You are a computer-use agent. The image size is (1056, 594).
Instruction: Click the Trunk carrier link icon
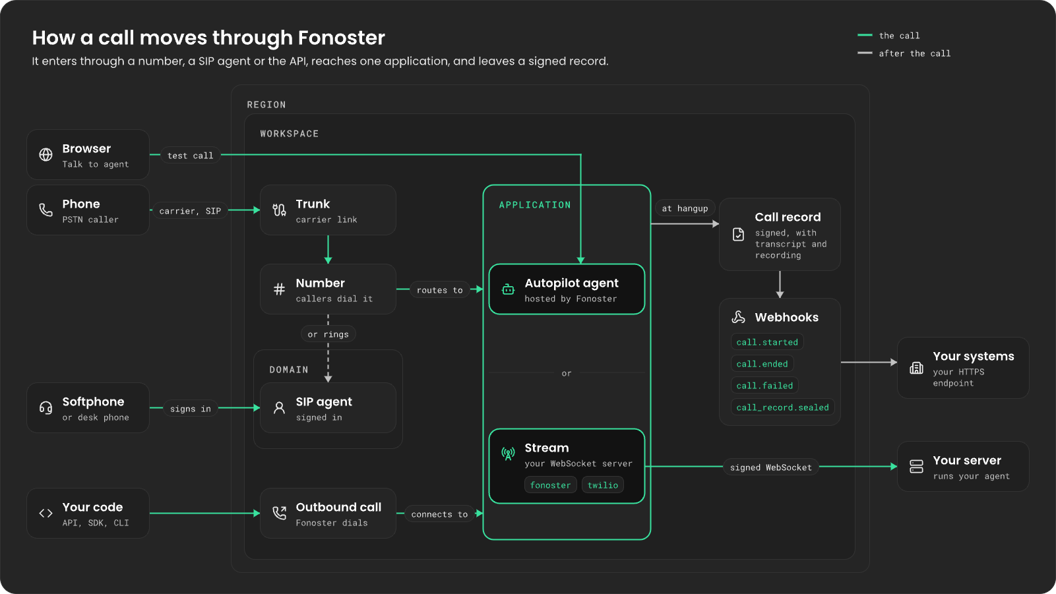(279, 210)
